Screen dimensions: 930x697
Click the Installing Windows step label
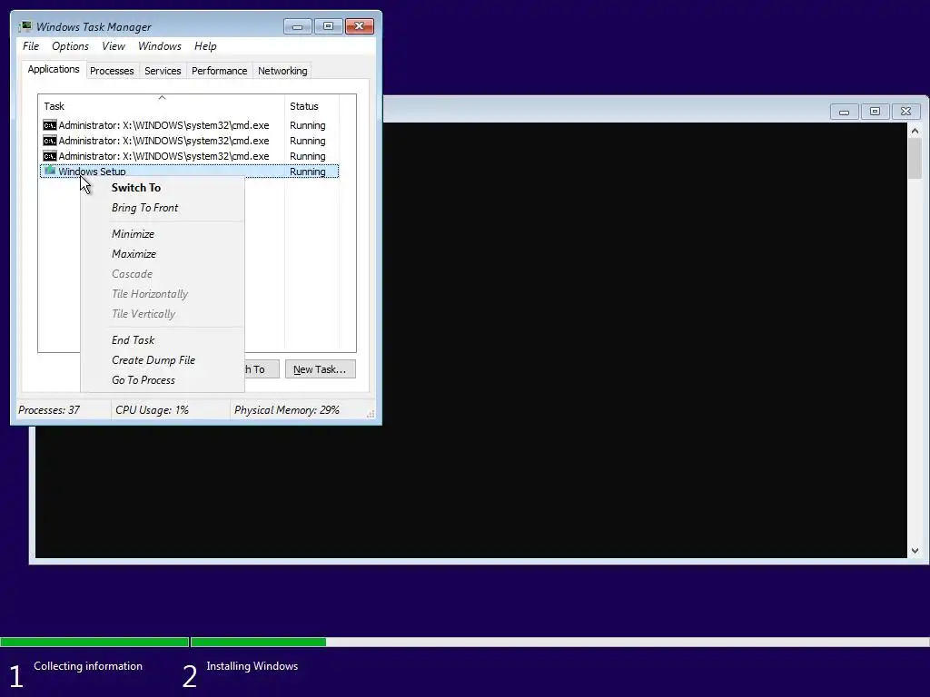pyautogui.click(x=252, y=666)
